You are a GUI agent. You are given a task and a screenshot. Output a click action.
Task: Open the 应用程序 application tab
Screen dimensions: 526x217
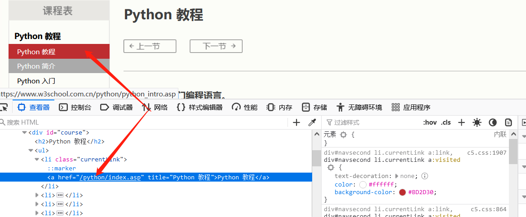tap(411, 108)
